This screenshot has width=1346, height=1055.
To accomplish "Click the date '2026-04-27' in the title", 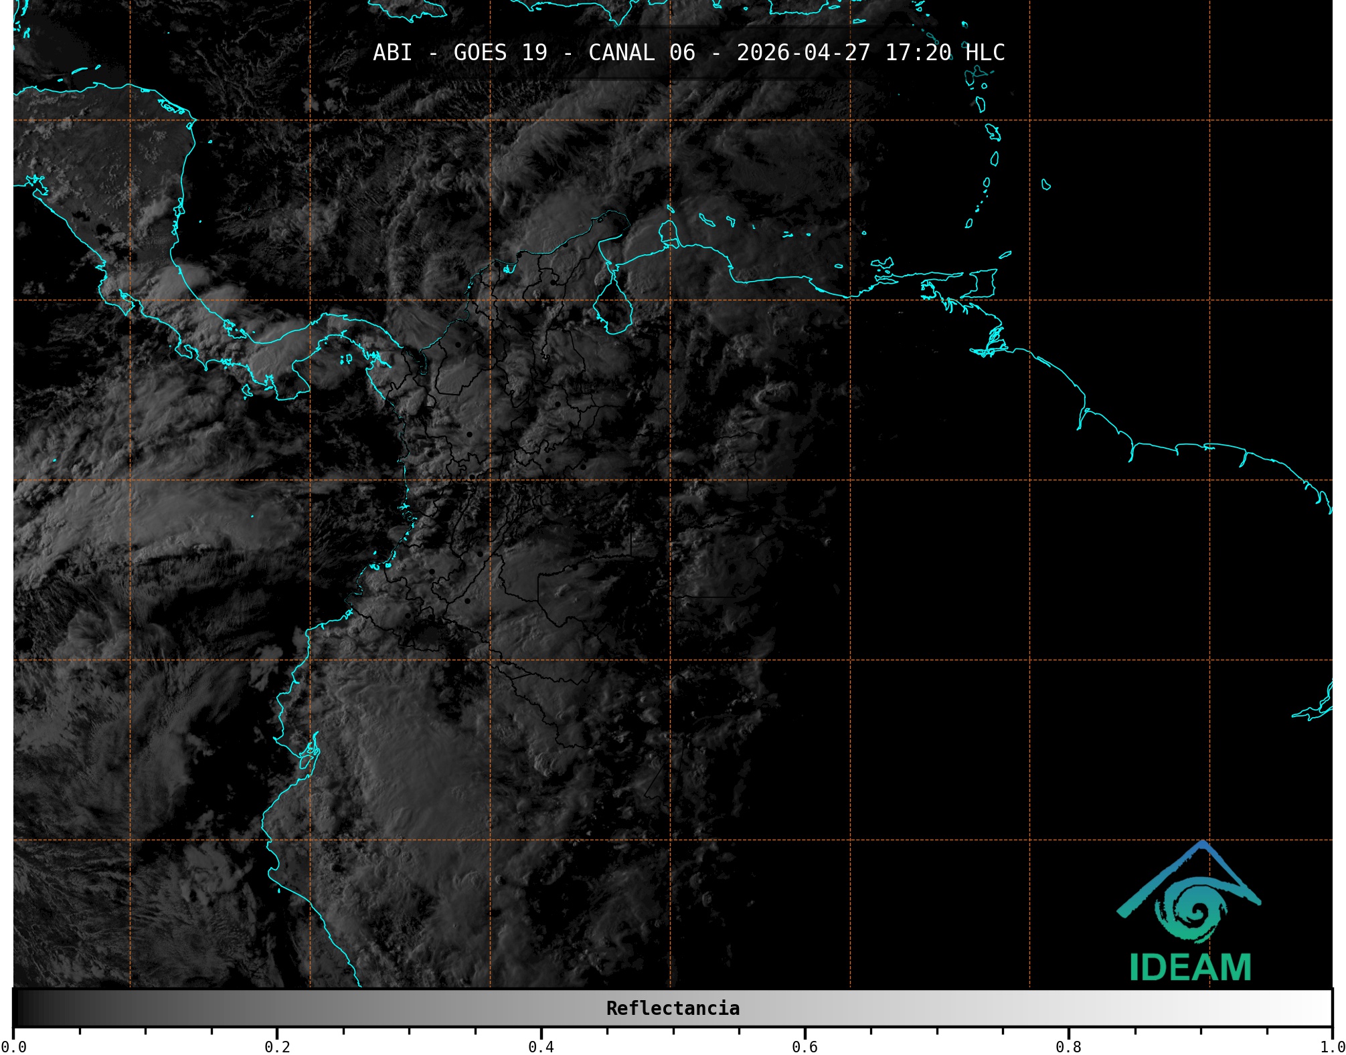I will click(x=803, y=53).
